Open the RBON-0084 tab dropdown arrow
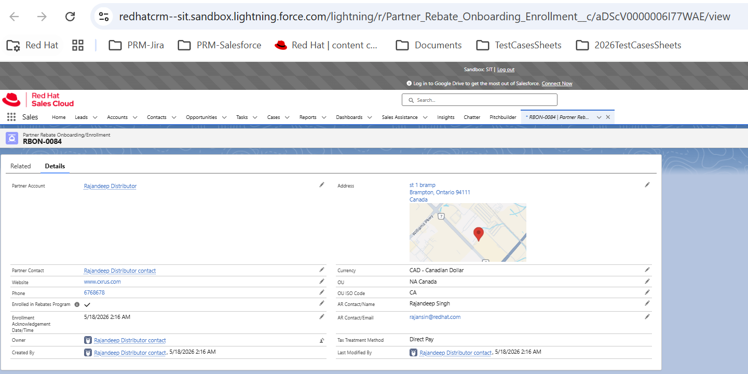The height and width of the screenshot is (374, 748). pos(599,117)
